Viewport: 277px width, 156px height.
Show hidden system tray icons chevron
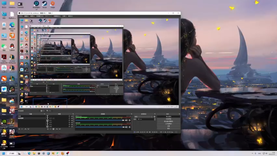click(252, 153)
